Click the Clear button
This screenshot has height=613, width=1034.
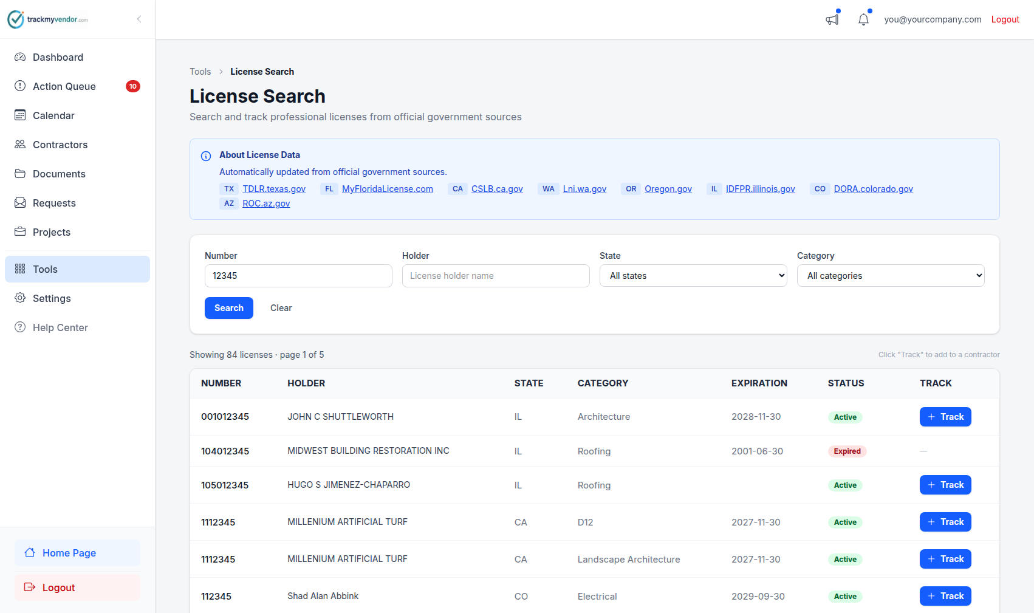281,308
